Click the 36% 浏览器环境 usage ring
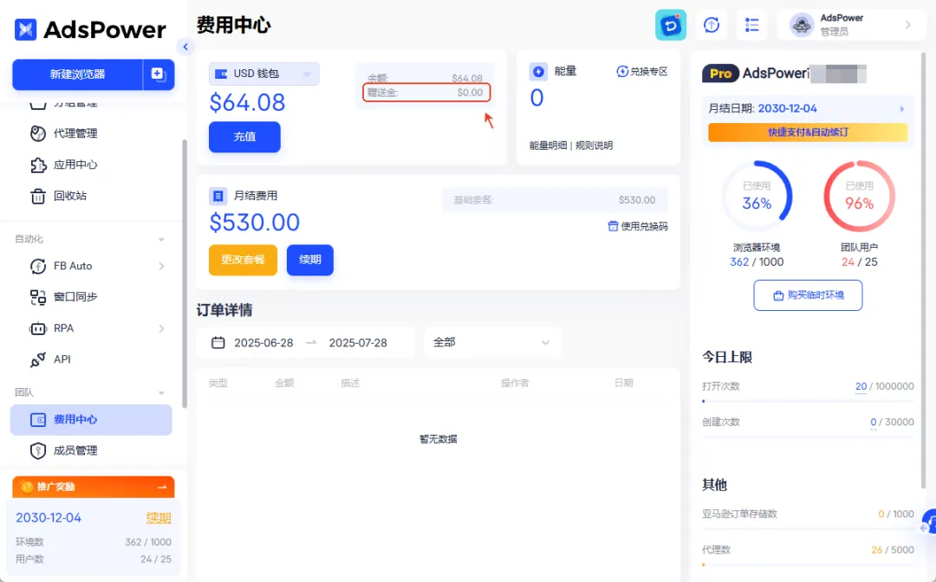The width and height of the screenshot is (936, 582). (757, 197)
